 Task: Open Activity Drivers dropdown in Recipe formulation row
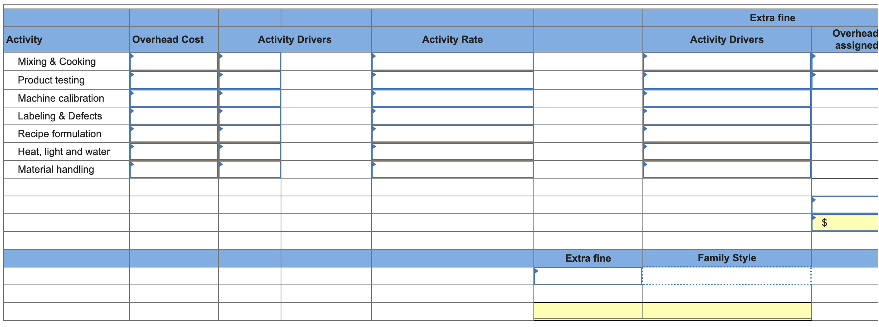250,134
